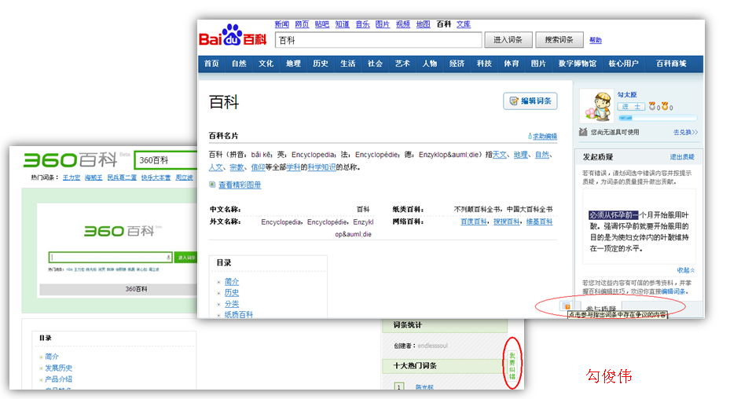This screenshot has width=730, height=399.
Task: Click the 进入词条 button
Action: (x=508, y=40)
